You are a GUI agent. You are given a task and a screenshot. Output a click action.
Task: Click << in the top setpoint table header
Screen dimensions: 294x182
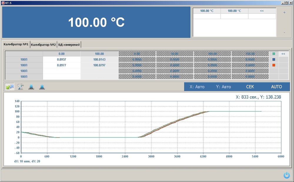click(x=262, y=11)
